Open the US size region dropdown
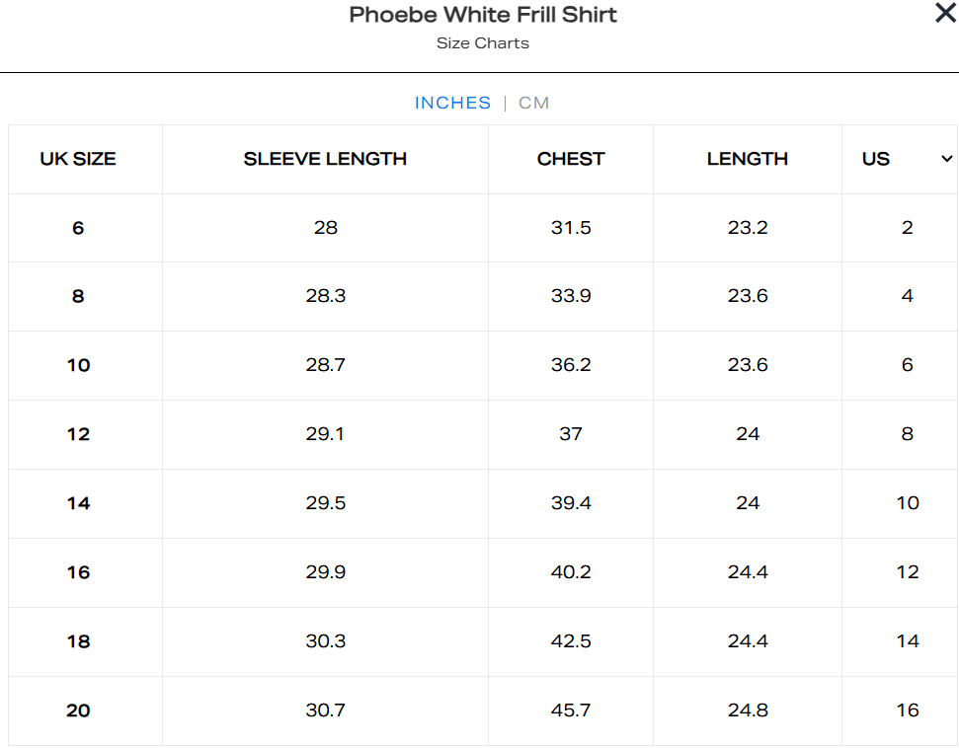Screen dimensions: 959x748 pyautogui.click(x=945, y=159)
